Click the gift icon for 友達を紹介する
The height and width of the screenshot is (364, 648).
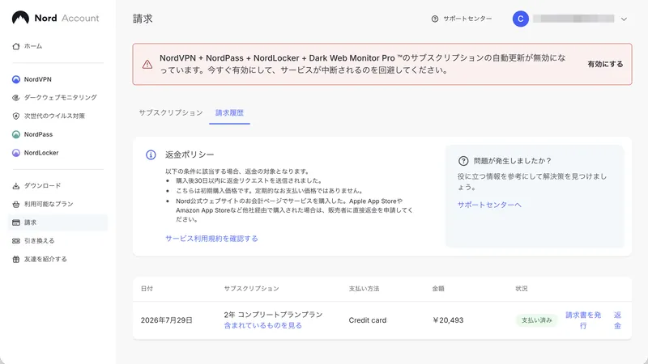16,259
